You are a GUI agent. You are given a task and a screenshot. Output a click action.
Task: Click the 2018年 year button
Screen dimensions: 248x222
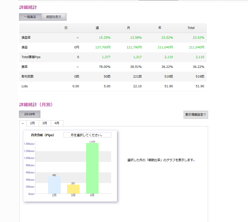coord(30,114)
